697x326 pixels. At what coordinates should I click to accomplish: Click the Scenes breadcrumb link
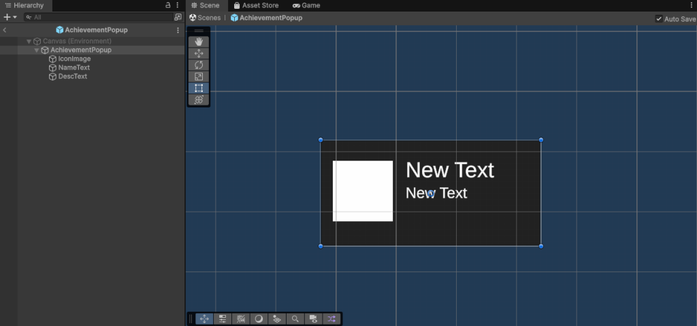tap(205, 18)
